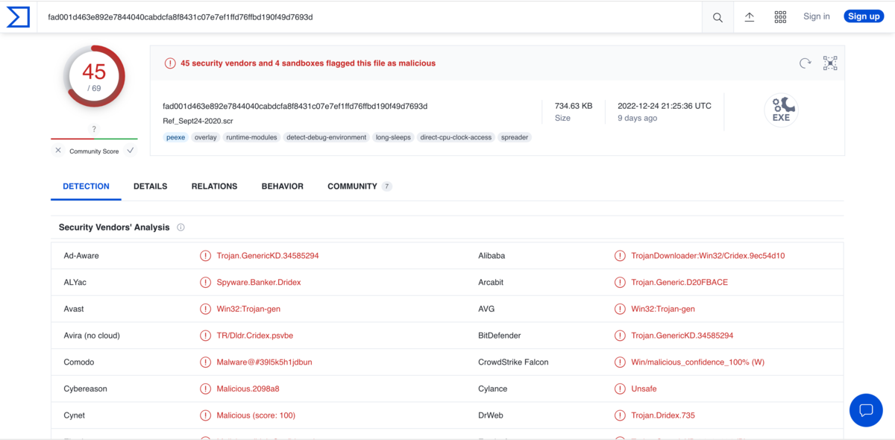Click TrojanDownloader:Win32/Cridex.9ec54d10 text
The height and width of the screenshot is (440, 895).
coord(708,256)
